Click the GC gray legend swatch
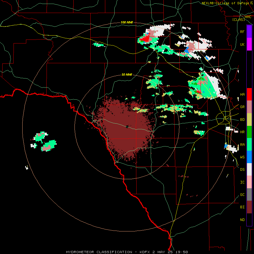Viewport: 254px width, 254px height. (x=249, y=194)
